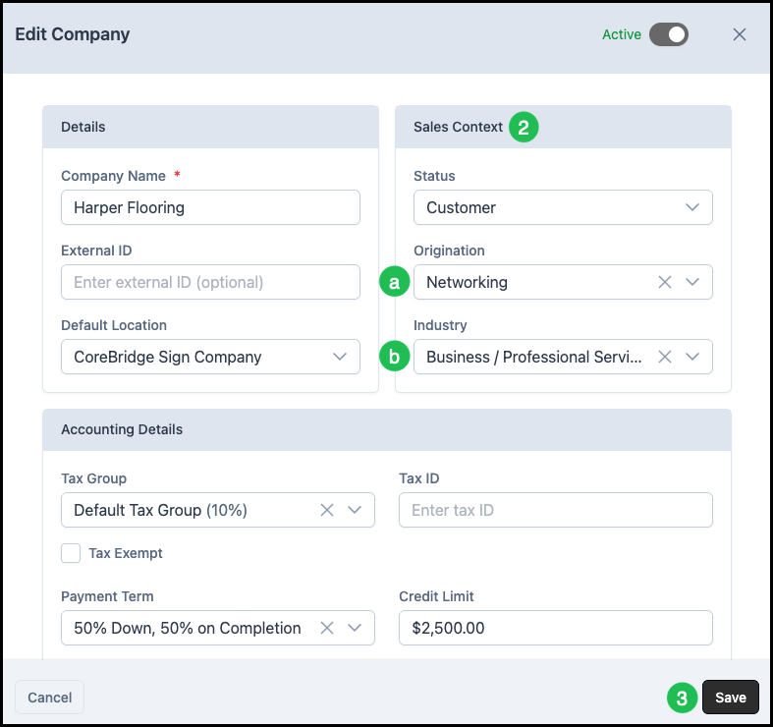Clear the Default Tax Group selection
The width and height of the screenshot is (773, 727).
tap(327, 510)
